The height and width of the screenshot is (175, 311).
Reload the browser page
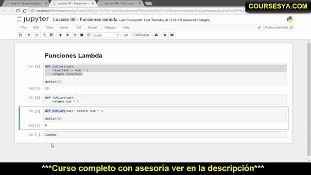18,11
